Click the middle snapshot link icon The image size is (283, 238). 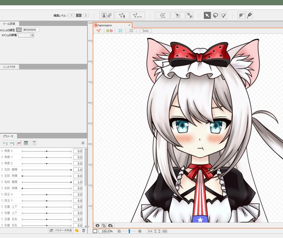click(104, 225)
